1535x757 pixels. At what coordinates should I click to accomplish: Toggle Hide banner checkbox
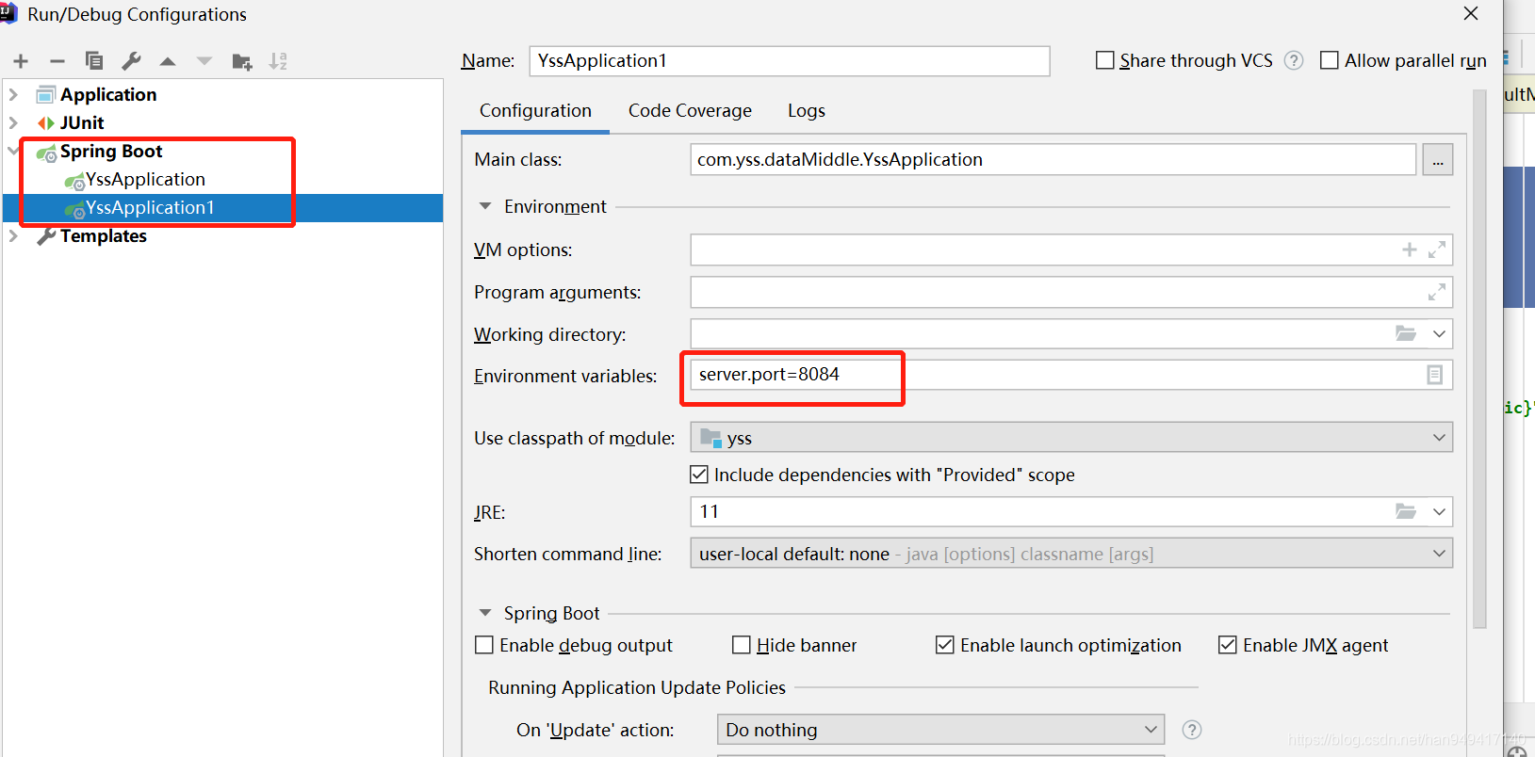(x=742, y=645)
